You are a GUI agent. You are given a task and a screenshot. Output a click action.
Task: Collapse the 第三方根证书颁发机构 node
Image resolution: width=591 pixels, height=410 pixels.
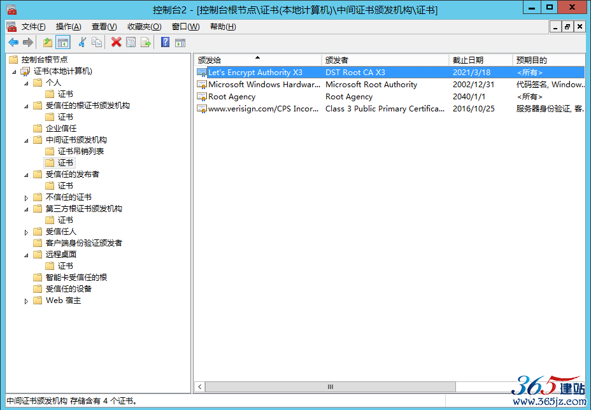click(26, 209)
